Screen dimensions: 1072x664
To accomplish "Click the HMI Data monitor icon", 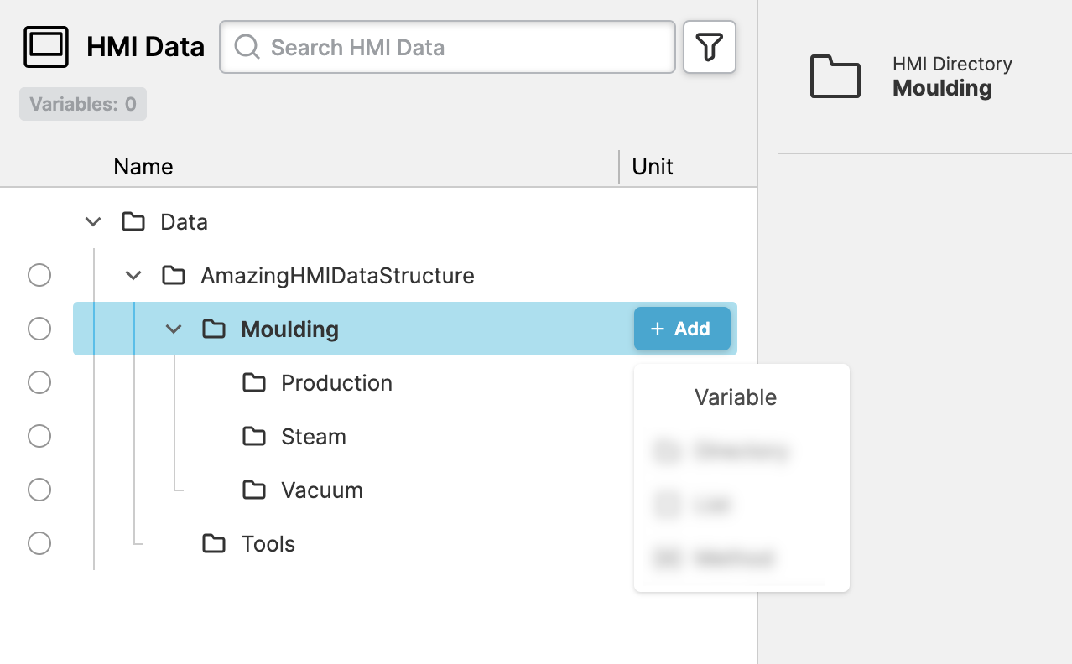I will pyautogui.click(x=46, y=47).
